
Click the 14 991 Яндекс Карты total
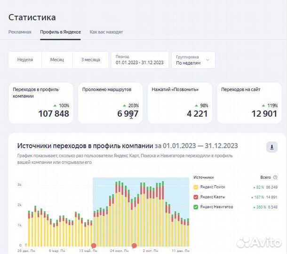pyautogui.click(x=271, y=197)
